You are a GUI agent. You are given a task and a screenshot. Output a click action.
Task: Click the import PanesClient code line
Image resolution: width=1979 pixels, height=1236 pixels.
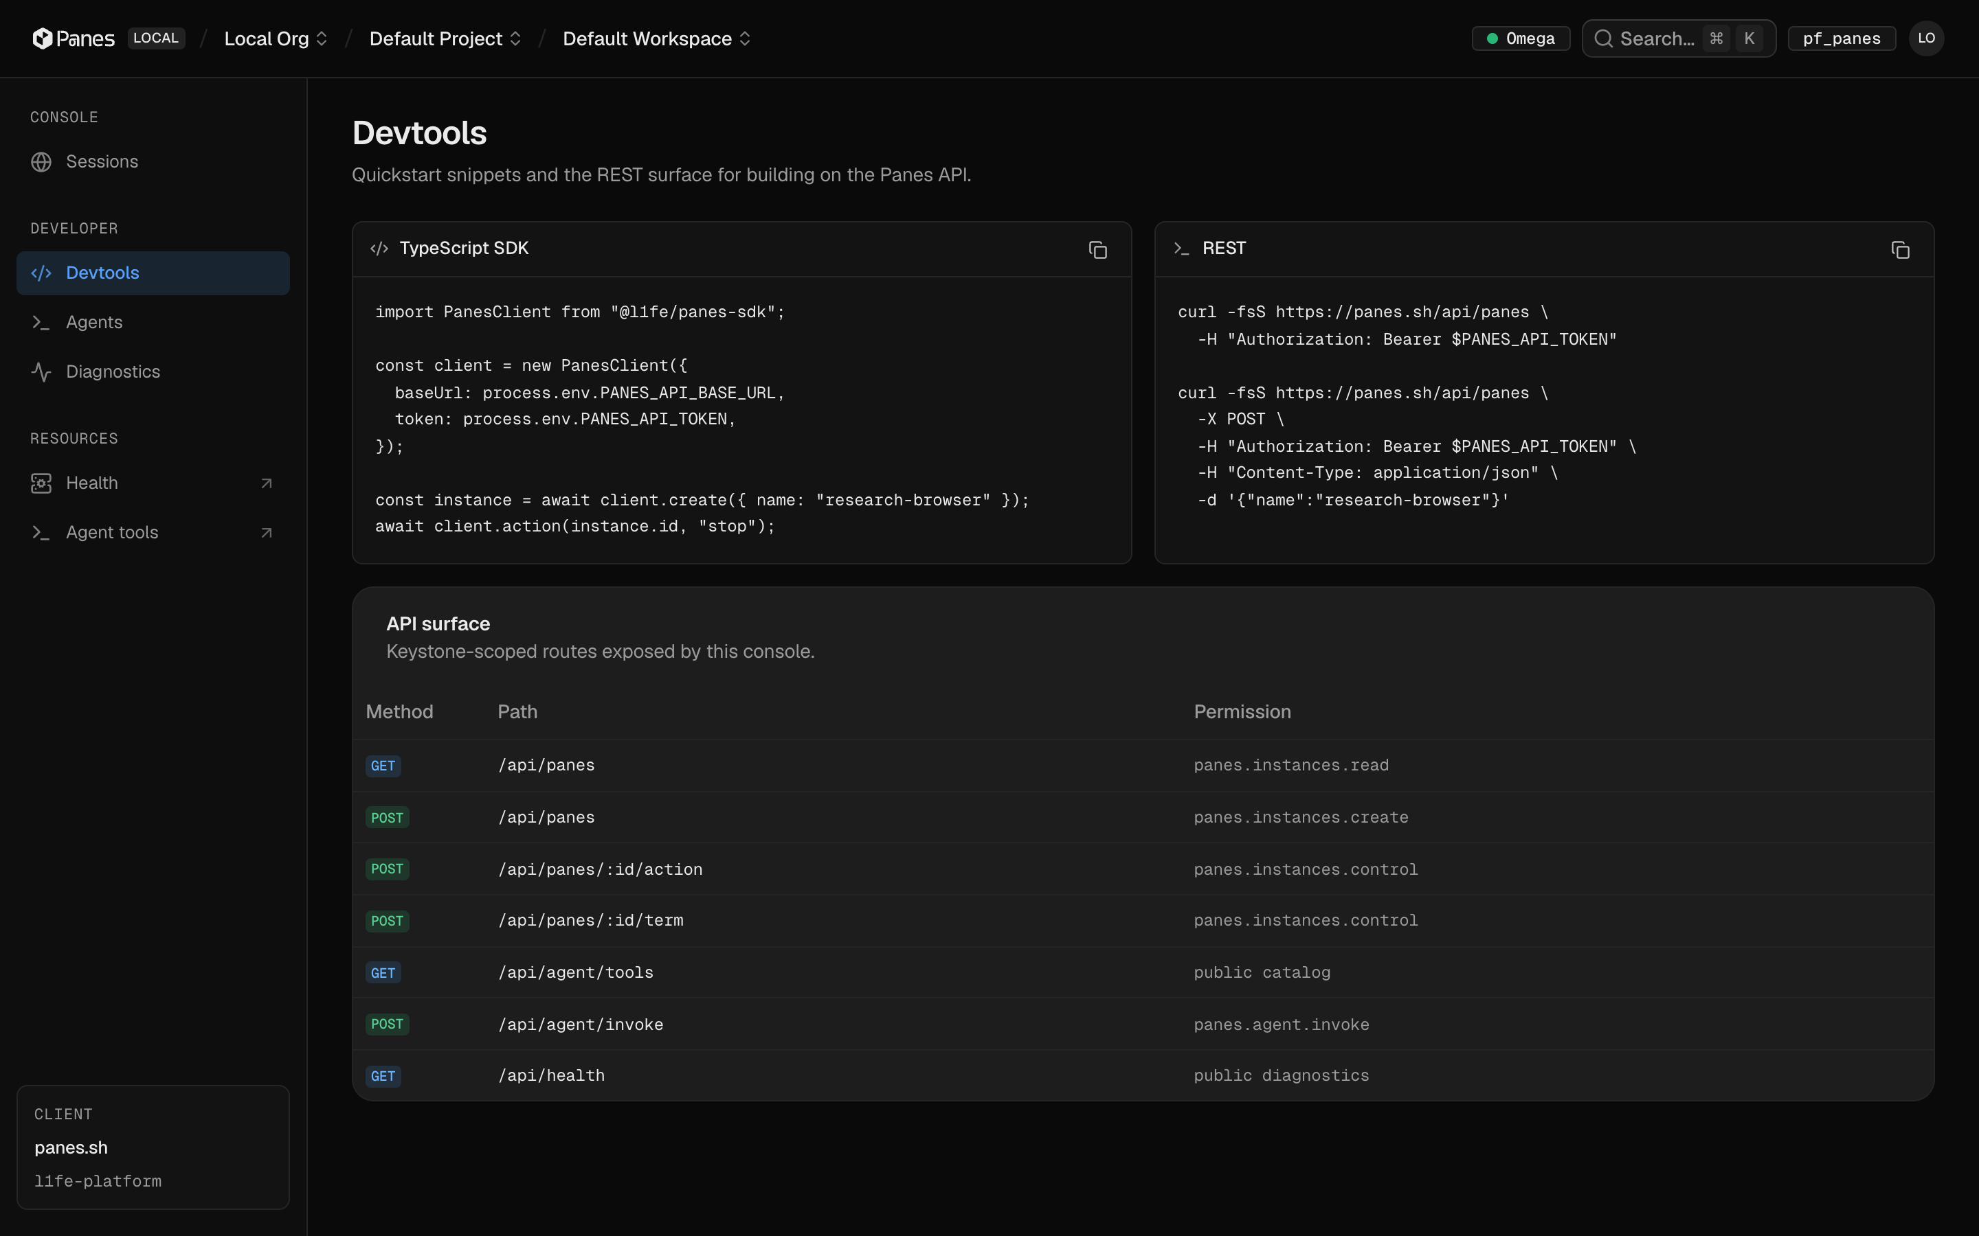(x=580, y=312)
